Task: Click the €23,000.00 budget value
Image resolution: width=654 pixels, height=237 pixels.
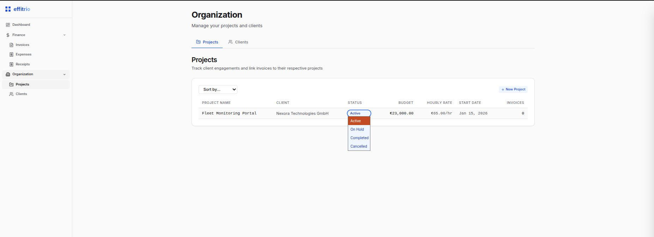Action: (x=401, y=113)
